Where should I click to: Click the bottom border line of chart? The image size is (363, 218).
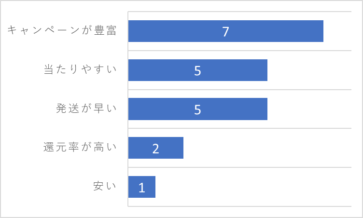239,206
